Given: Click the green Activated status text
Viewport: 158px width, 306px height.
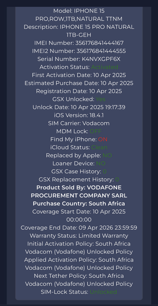Looking at the screenshot, I should [105, 67].
